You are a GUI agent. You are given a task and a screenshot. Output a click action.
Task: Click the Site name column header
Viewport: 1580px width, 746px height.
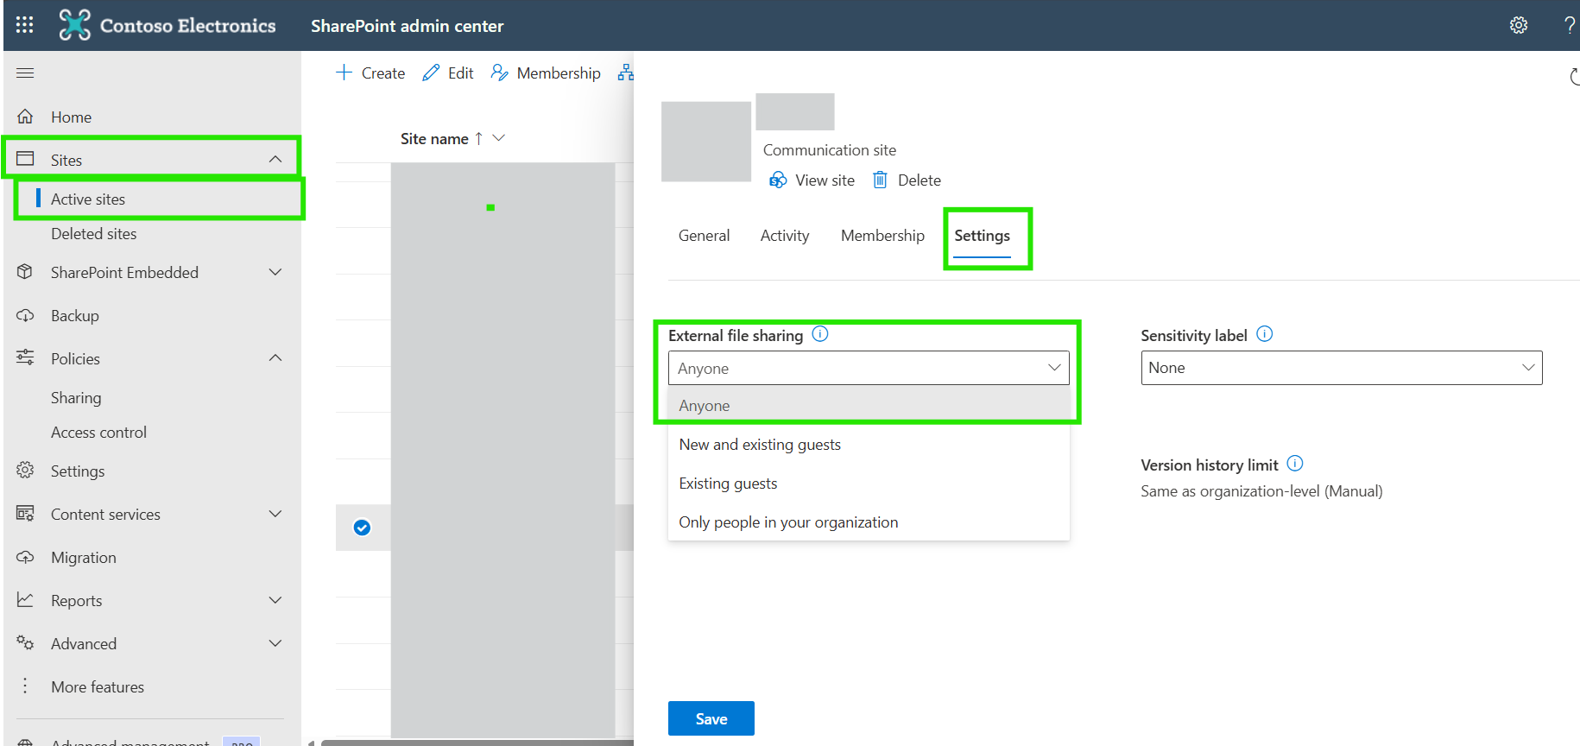(x=434, y=138)
